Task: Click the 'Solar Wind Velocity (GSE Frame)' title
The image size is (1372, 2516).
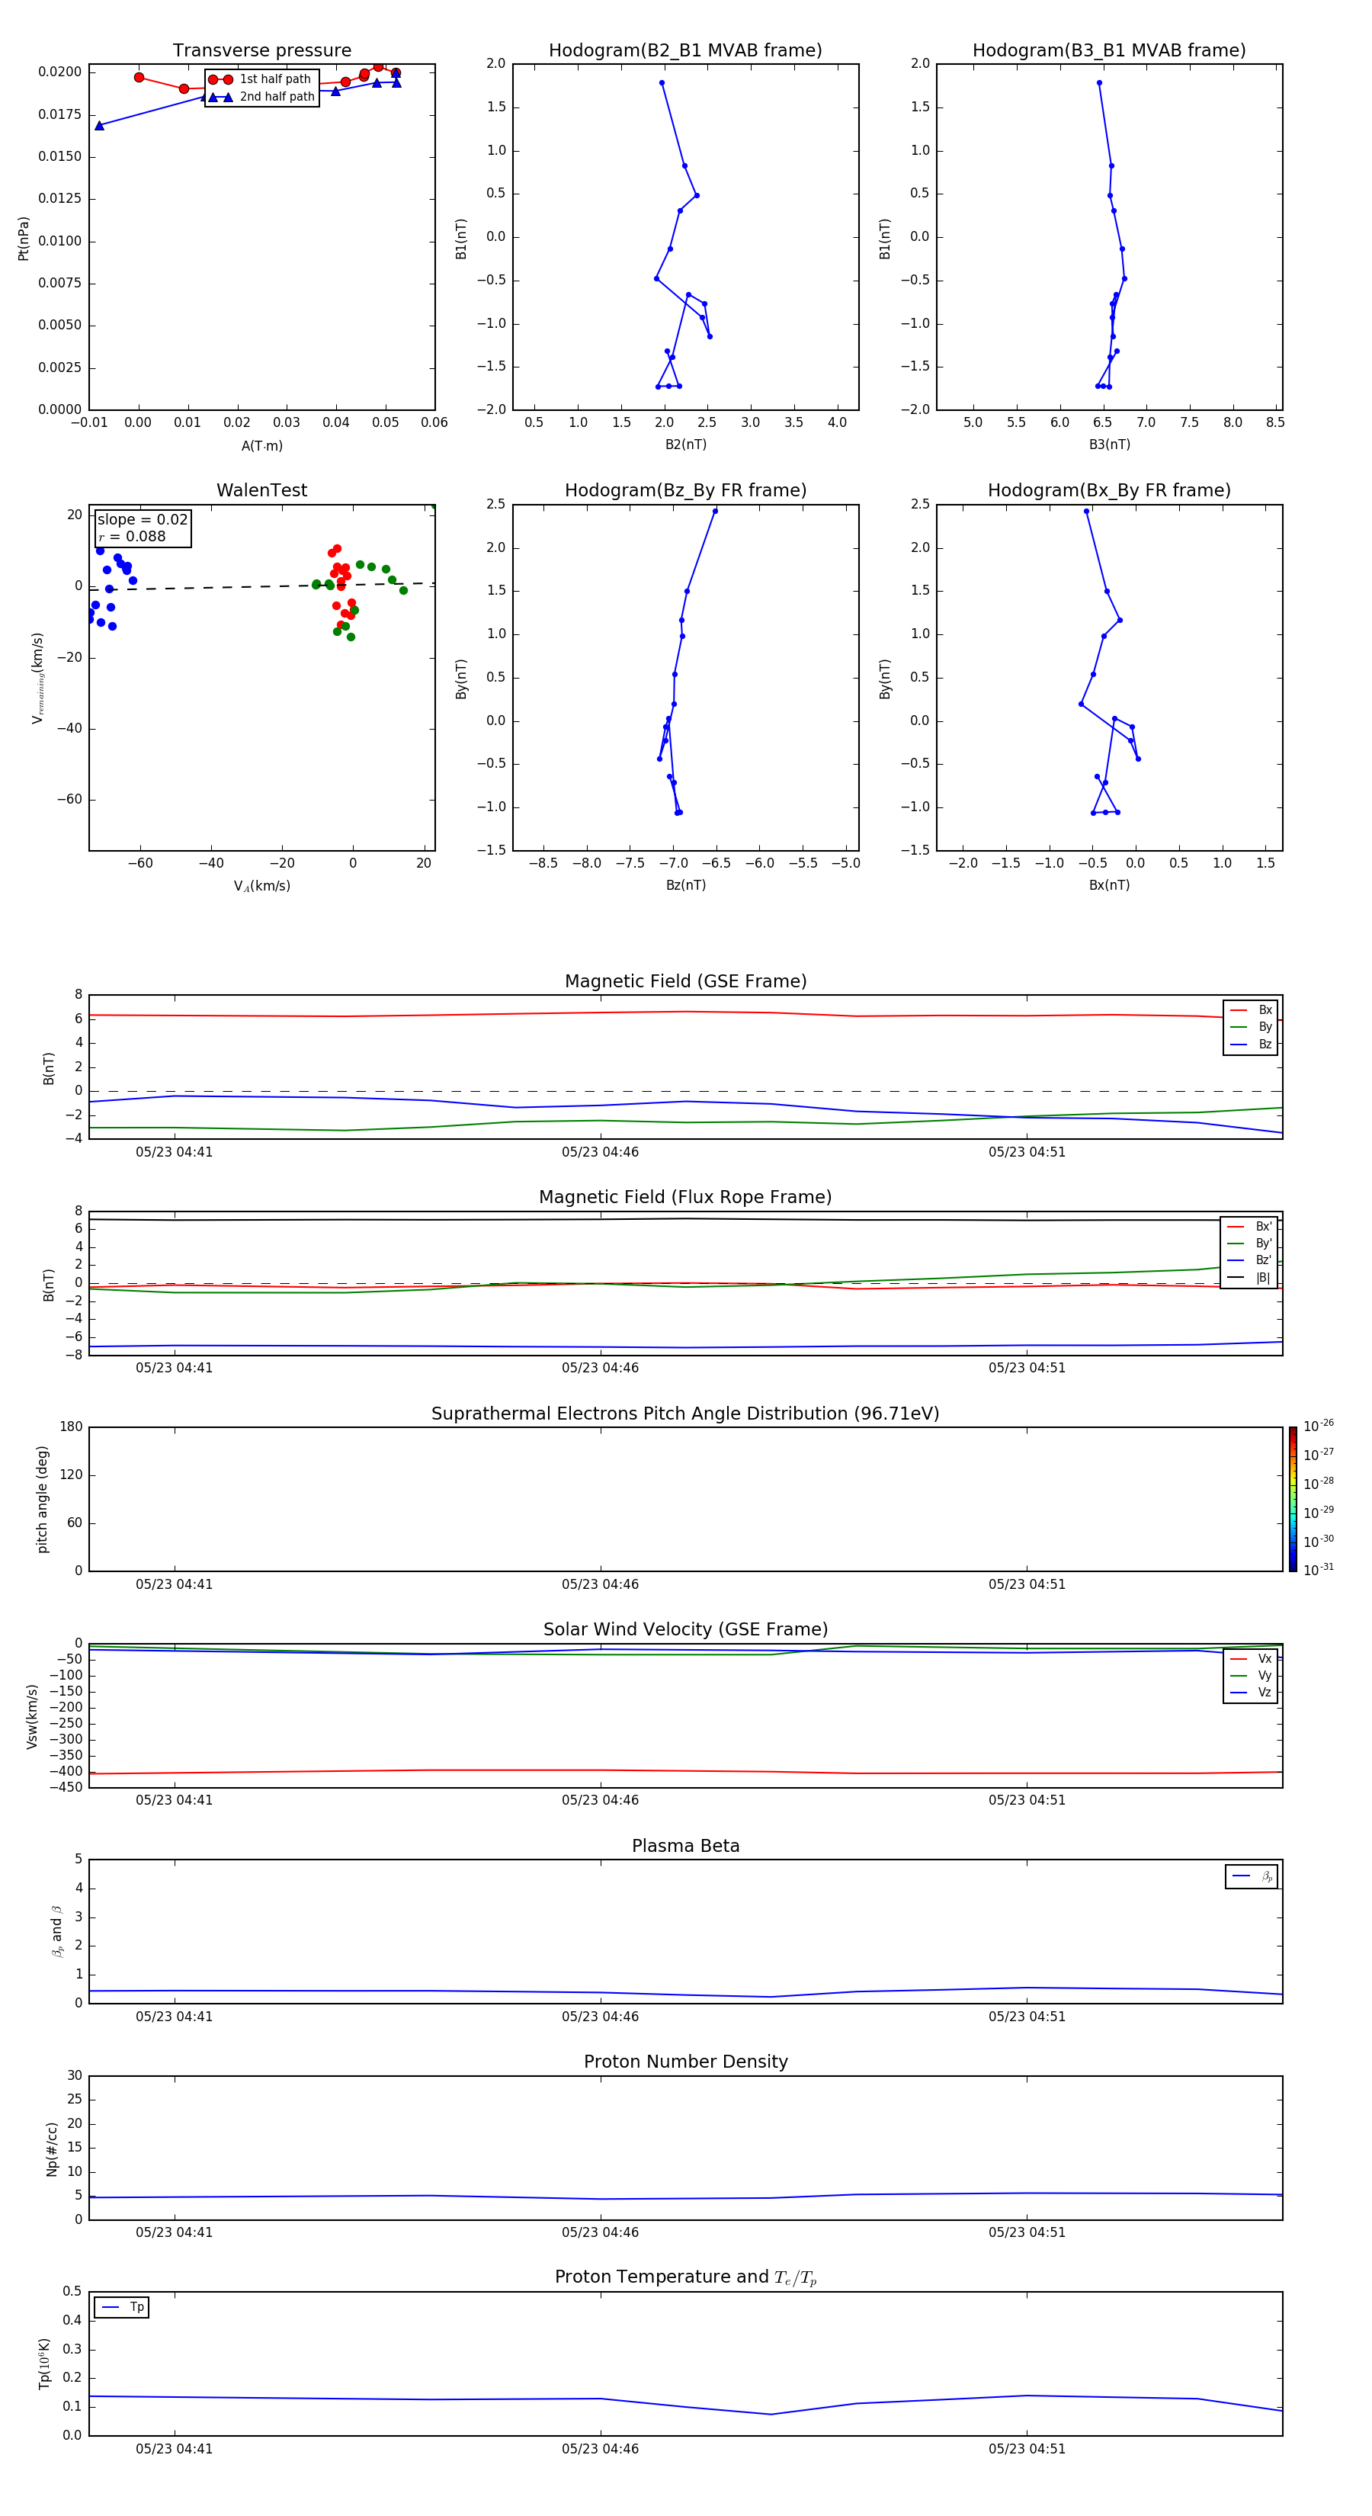Action: tap(685, 1629)
